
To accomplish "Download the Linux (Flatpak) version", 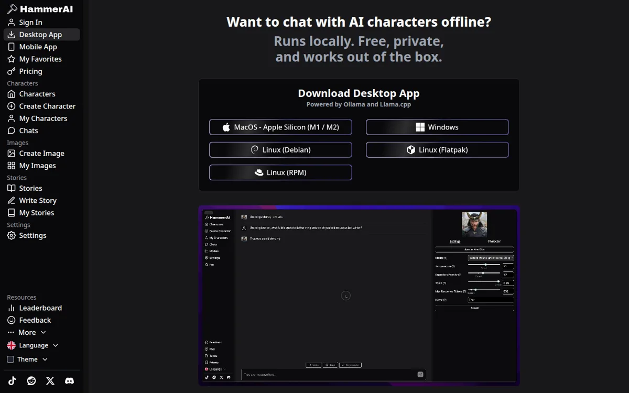I will click(x=437, y=150).
